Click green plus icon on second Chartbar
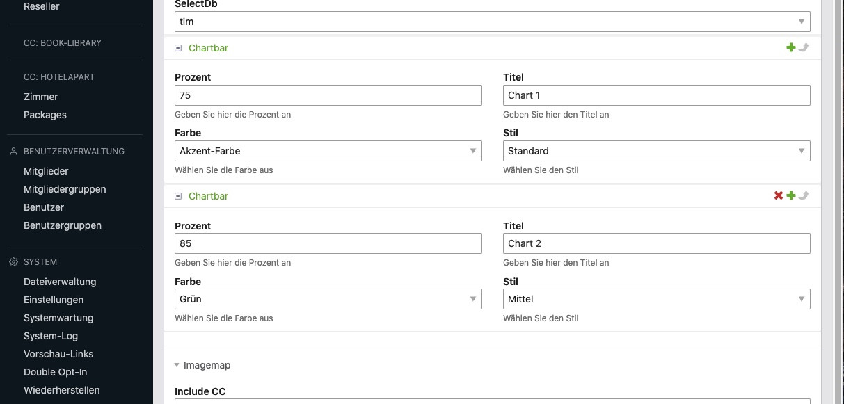This screenshot has width=844, height=404. pos(790,196)
